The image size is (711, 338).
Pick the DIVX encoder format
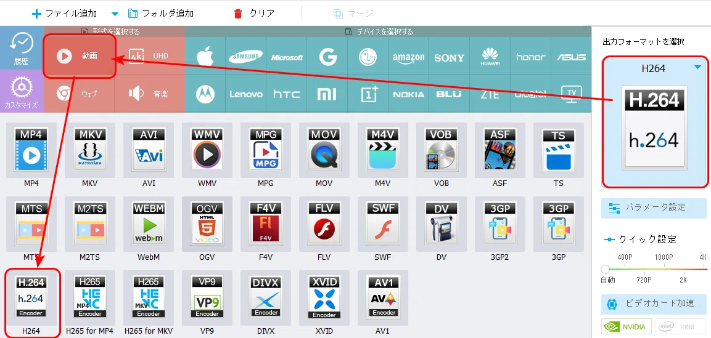pos(266,298)
